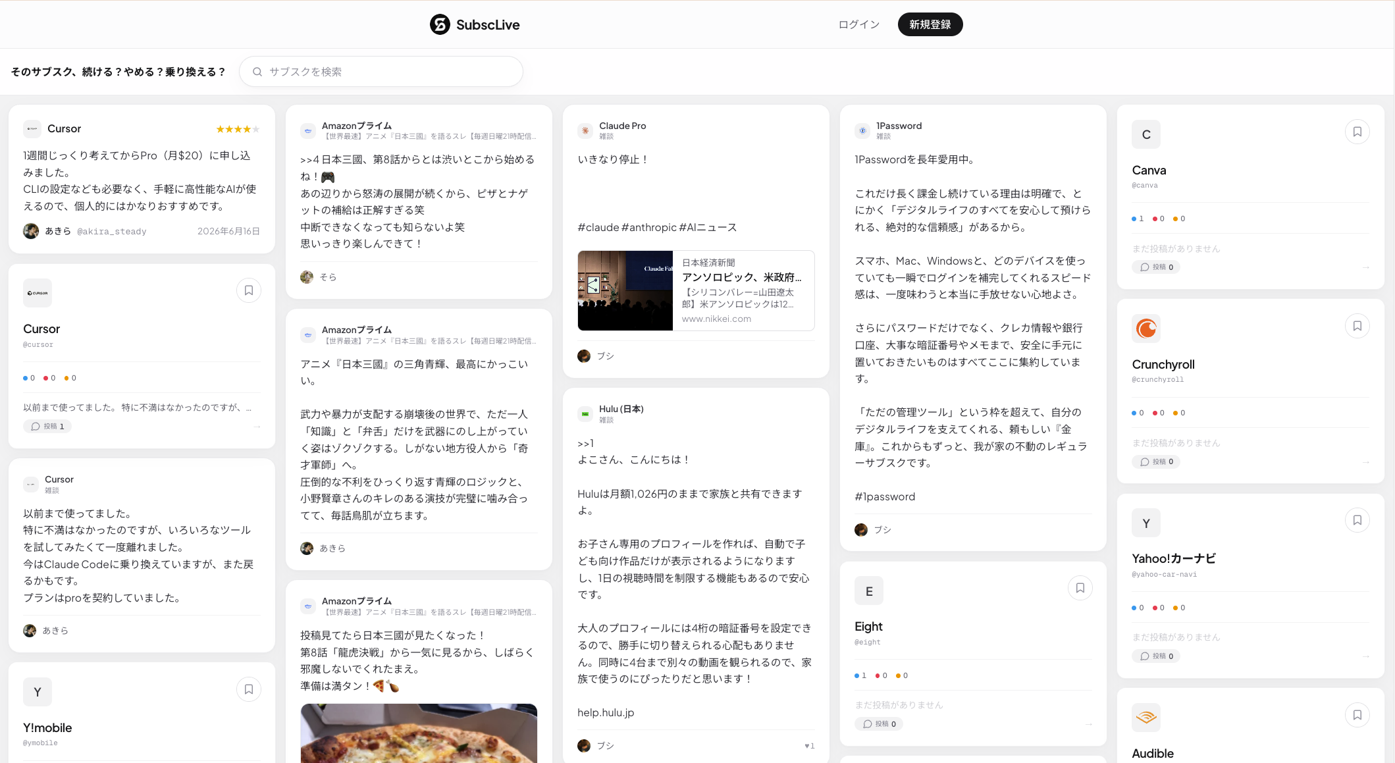Click the "@crunchyroll" handle text
Viewport: 1395px width, 763px height.
click(x=1157, y=380)
